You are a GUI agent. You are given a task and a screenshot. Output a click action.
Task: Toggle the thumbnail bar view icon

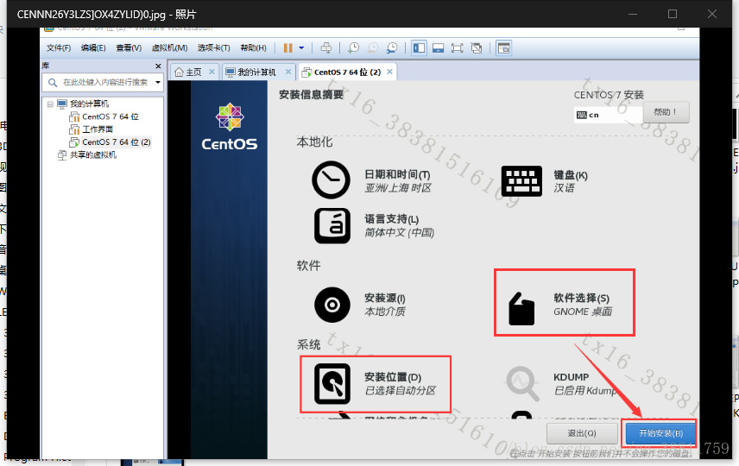(x=438, y=47)
